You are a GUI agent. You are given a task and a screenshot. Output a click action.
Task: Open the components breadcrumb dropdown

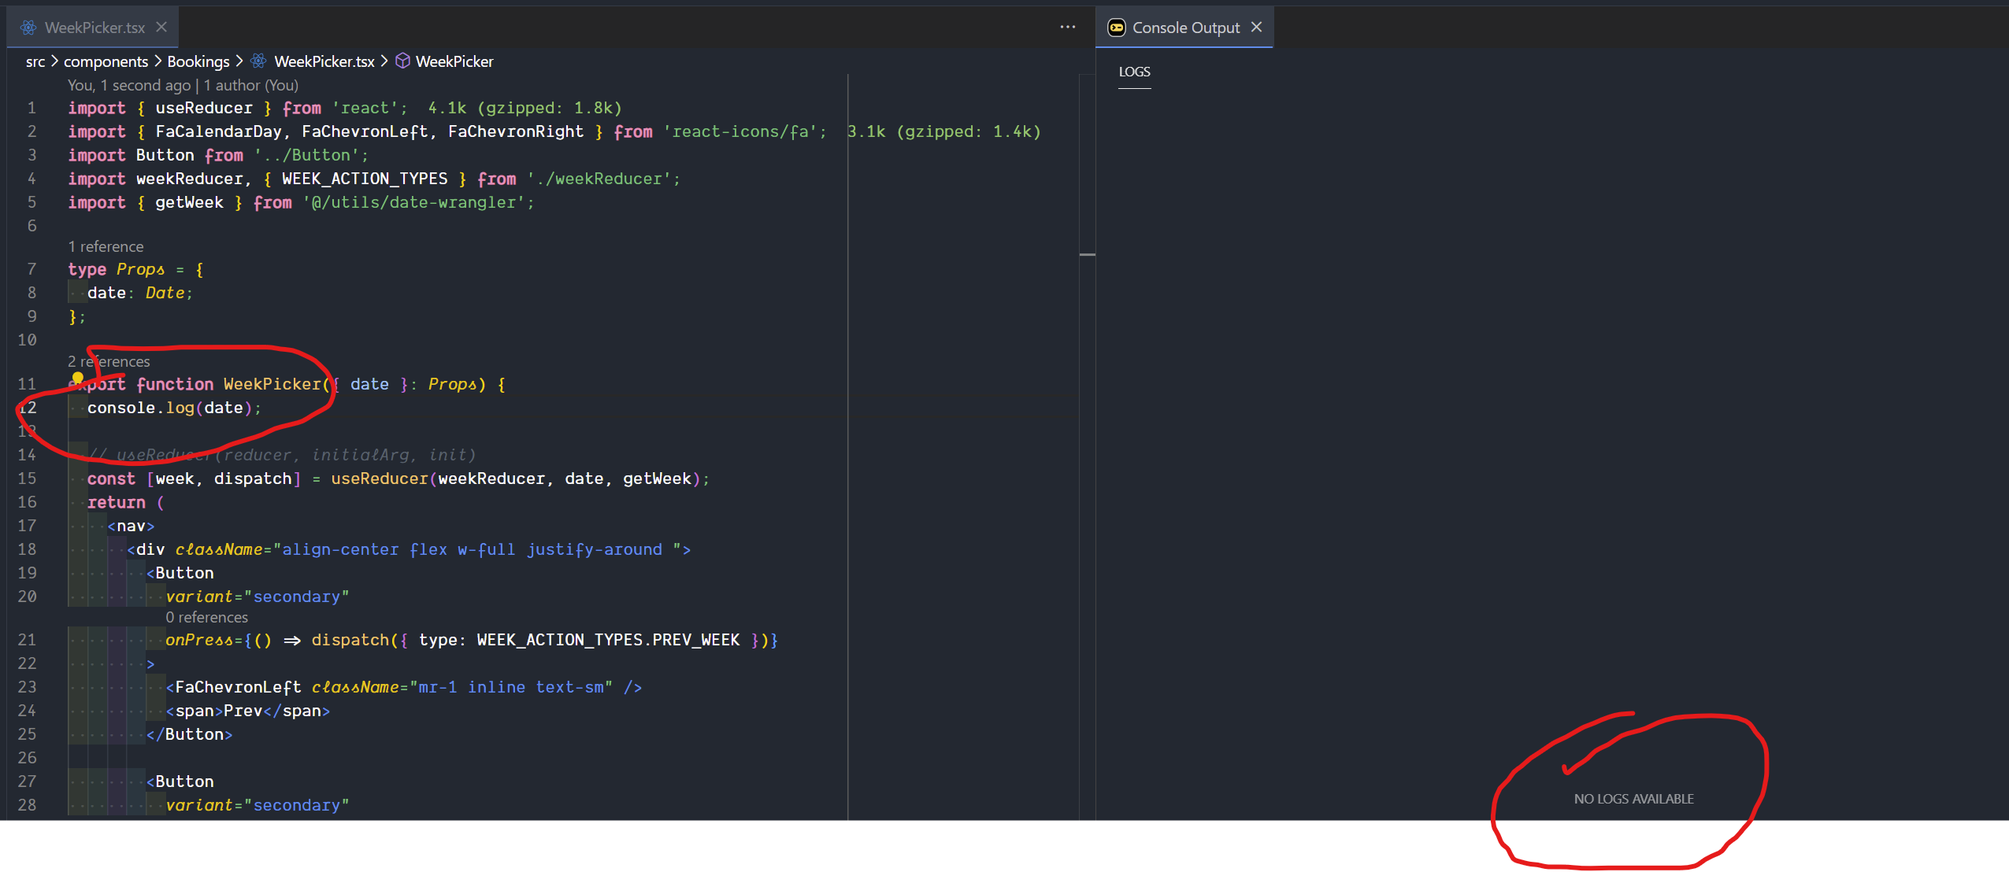coord(106,61)
